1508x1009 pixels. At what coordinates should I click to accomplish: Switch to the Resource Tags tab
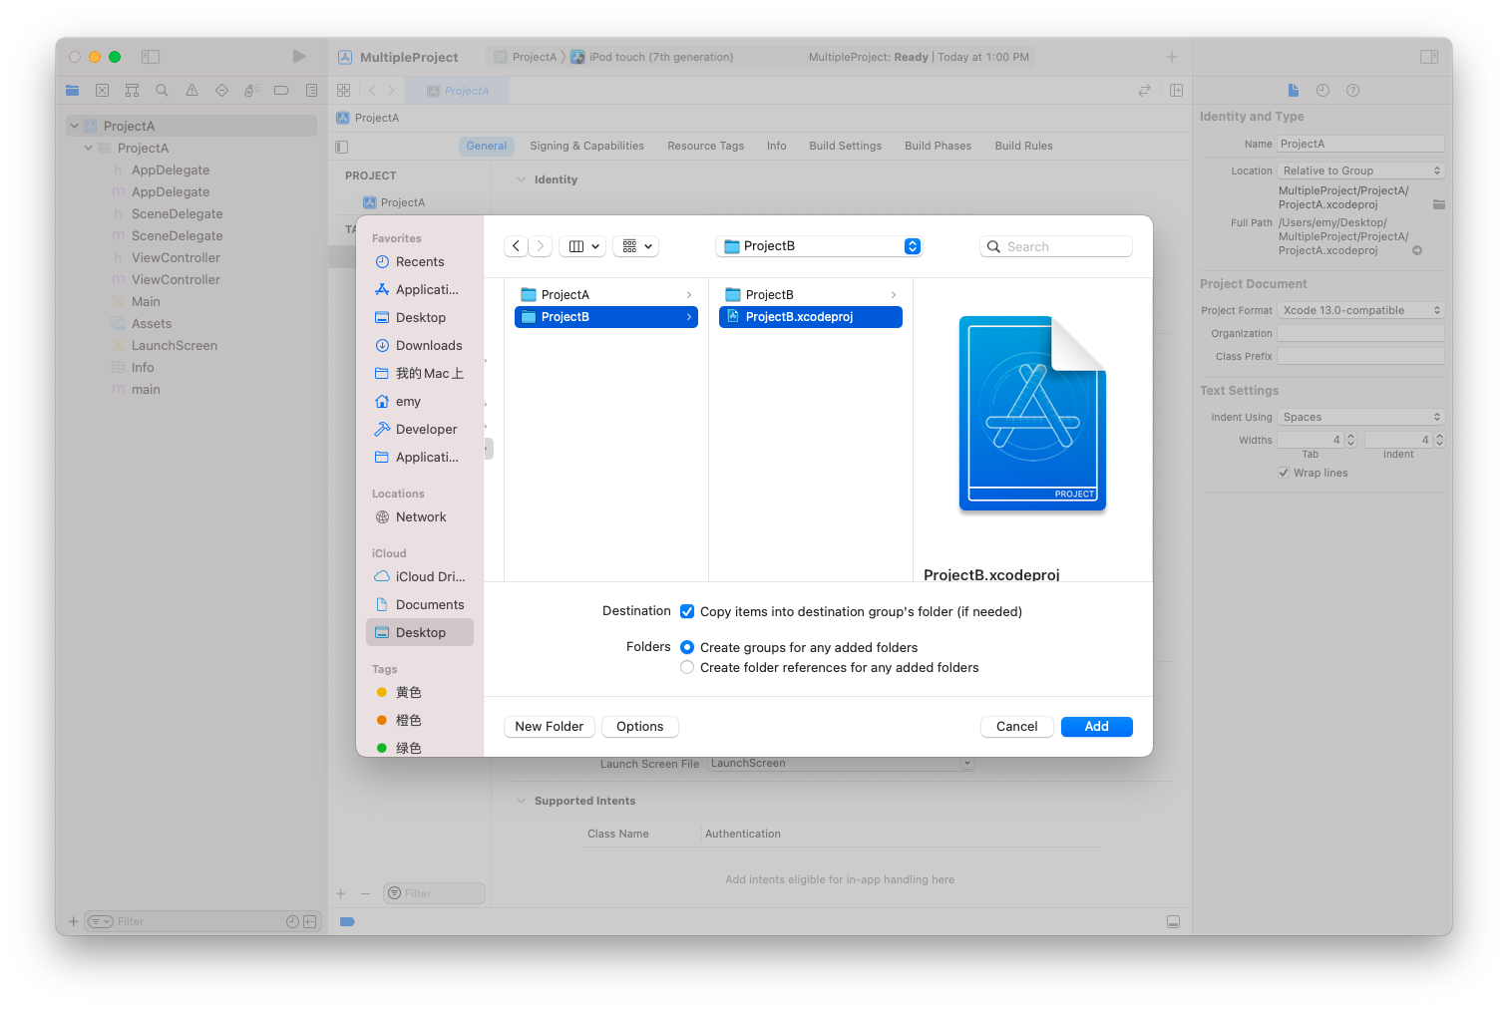(705, 146)
